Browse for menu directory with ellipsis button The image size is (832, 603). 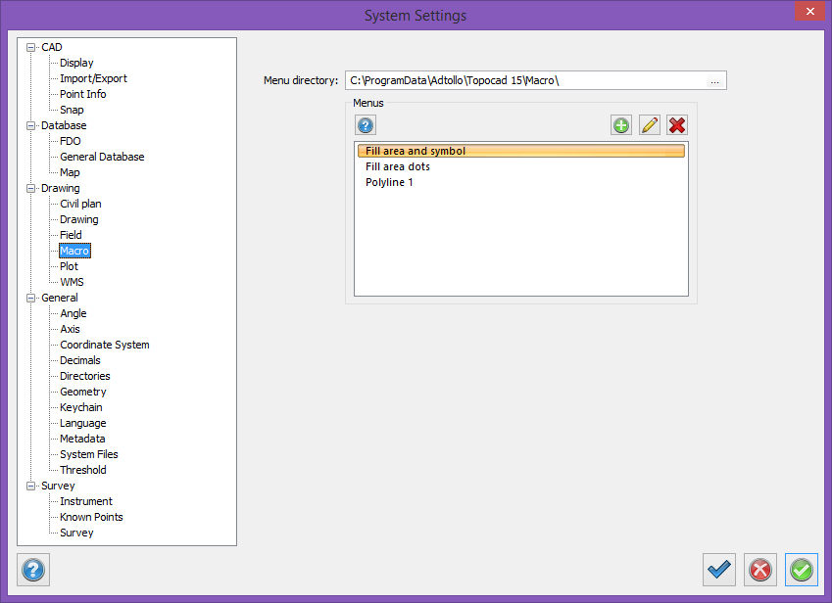click(714, 81)
